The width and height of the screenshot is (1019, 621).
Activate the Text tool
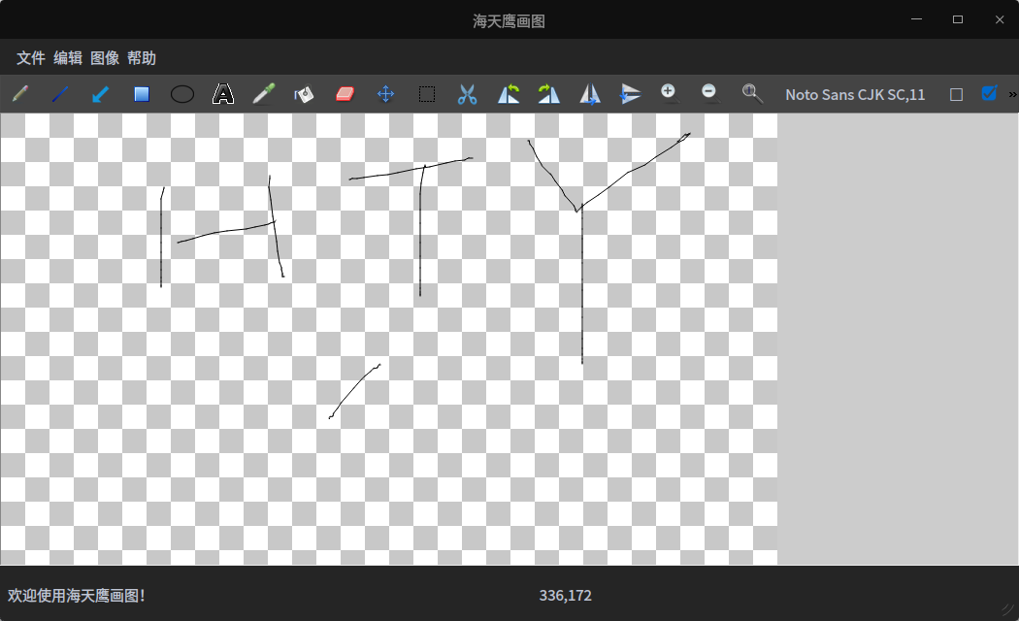[x=223, y=94]
